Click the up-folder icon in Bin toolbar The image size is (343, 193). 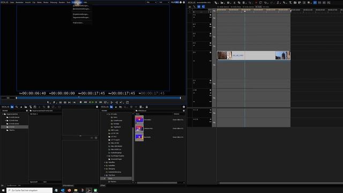coord(21,107)
